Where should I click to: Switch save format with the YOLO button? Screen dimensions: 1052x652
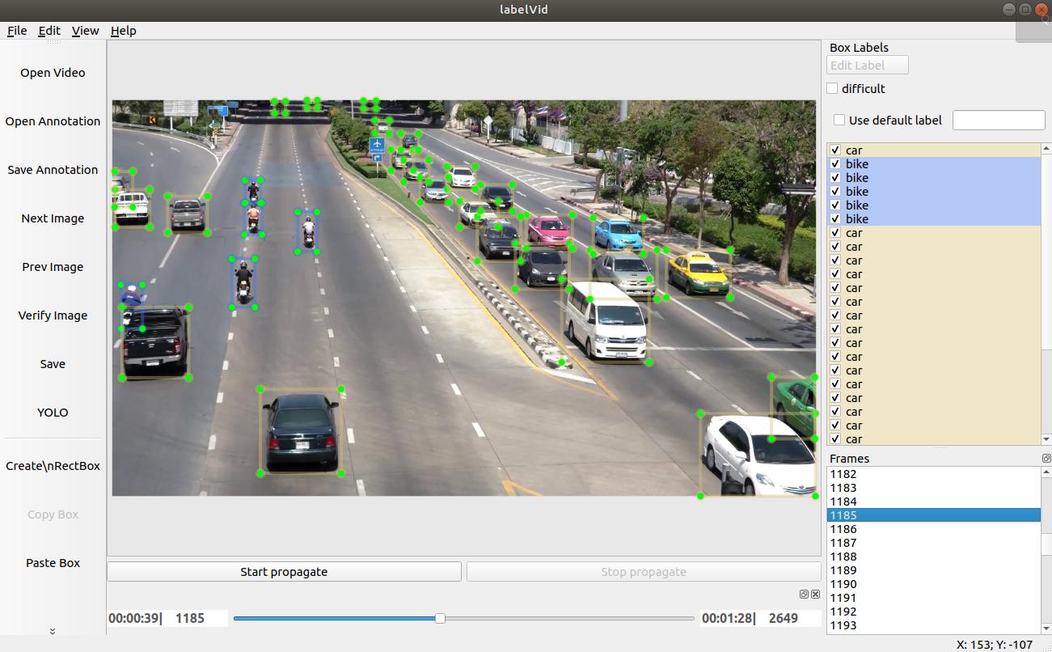click(53, 413)
